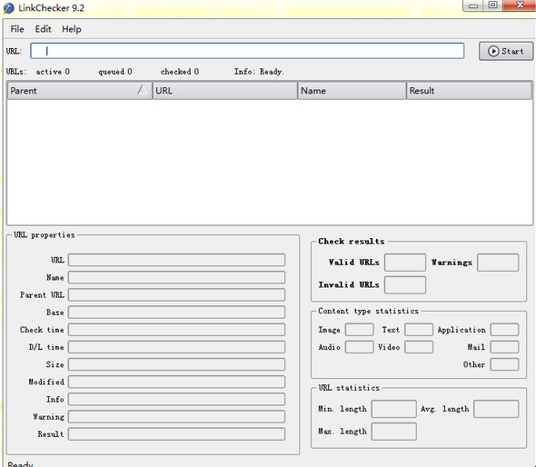Click the Max. length box

393,432
